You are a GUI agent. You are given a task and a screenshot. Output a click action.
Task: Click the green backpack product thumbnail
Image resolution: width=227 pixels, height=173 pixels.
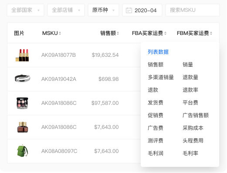pyautogui.click(x=22, y=151)
